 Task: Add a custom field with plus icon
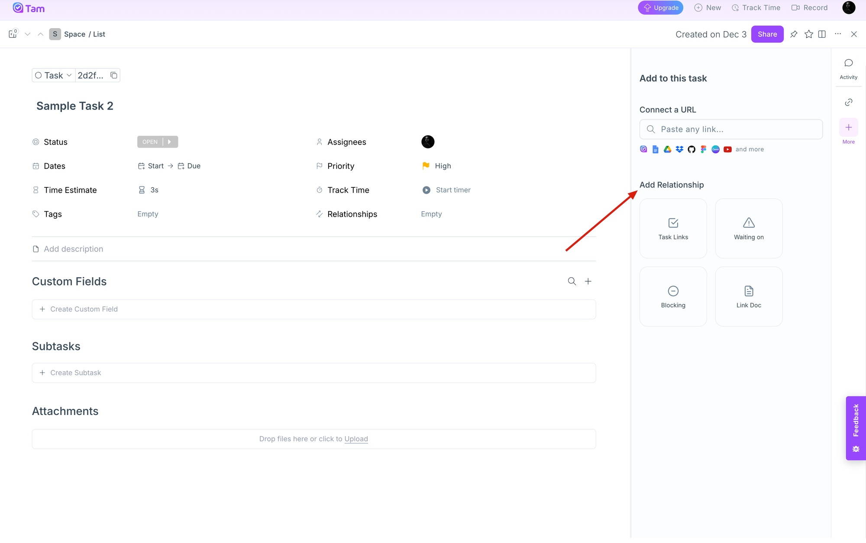pos(588,281)
